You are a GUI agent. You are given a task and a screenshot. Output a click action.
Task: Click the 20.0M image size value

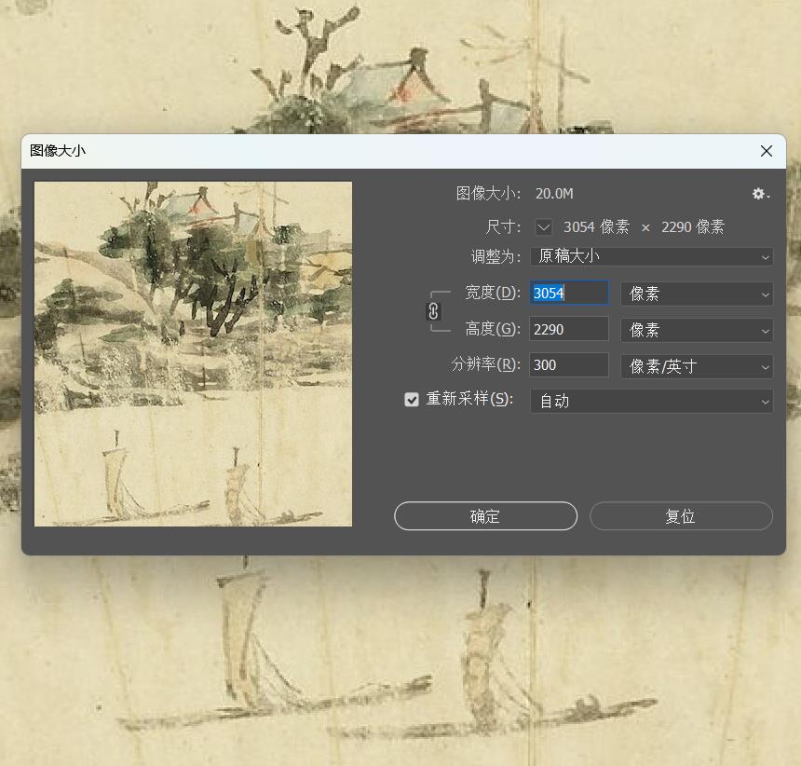(554, 194)
